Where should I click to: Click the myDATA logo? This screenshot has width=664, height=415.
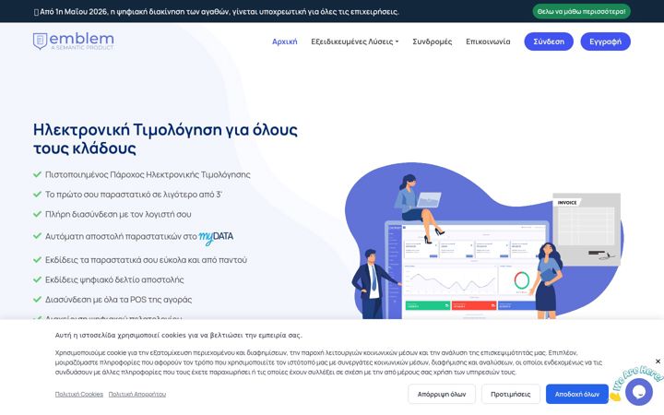click(x=216, y=237)
